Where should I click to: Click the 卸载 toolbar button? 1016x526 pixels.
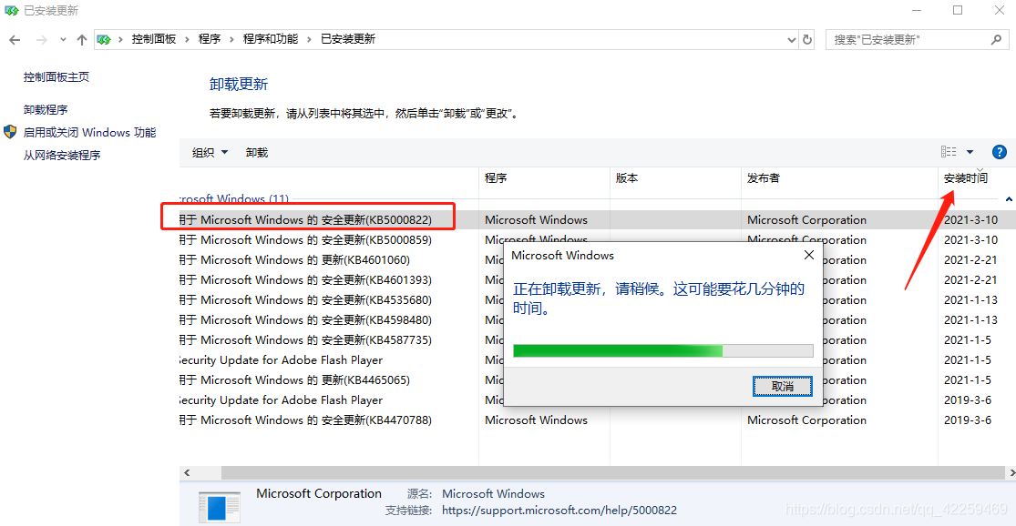(257, 153)
